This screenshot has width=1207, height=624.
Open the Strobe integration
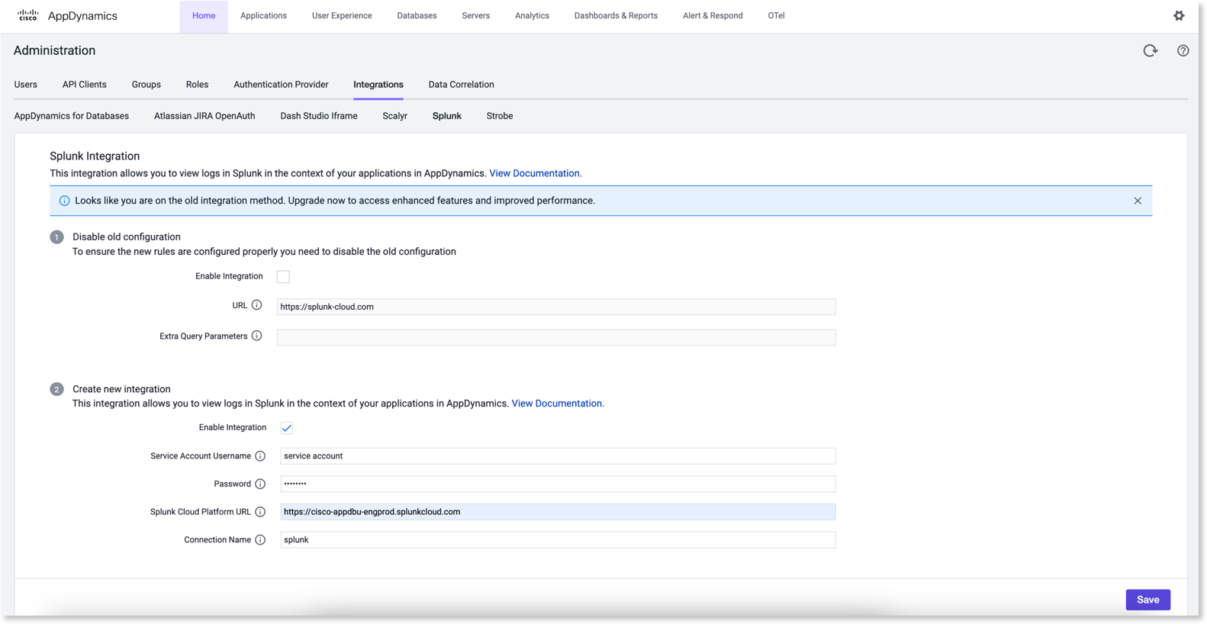click(500, 116)
